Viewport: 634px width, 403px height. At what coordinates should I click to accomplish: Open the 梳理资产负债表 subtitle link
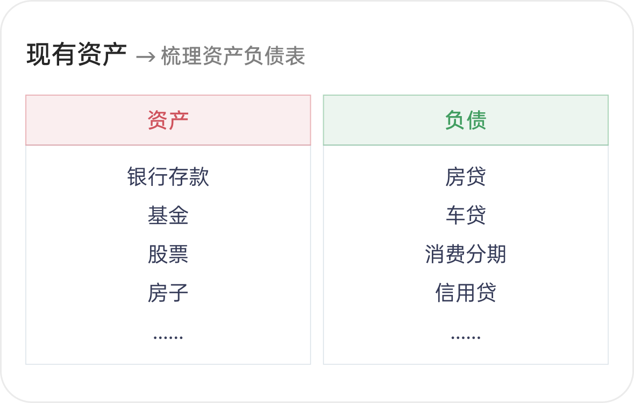(x=233, y=56)
